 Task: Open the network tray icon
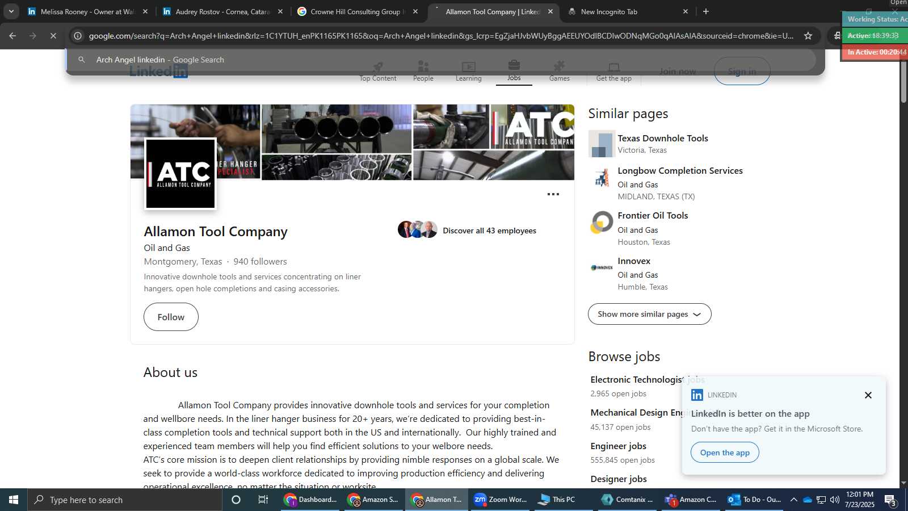[821, 500]
